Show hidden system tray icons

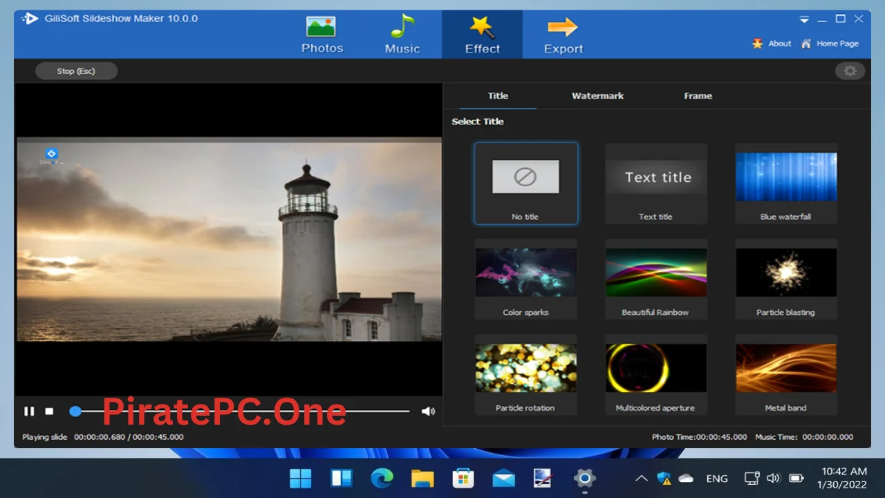[642, 479]
